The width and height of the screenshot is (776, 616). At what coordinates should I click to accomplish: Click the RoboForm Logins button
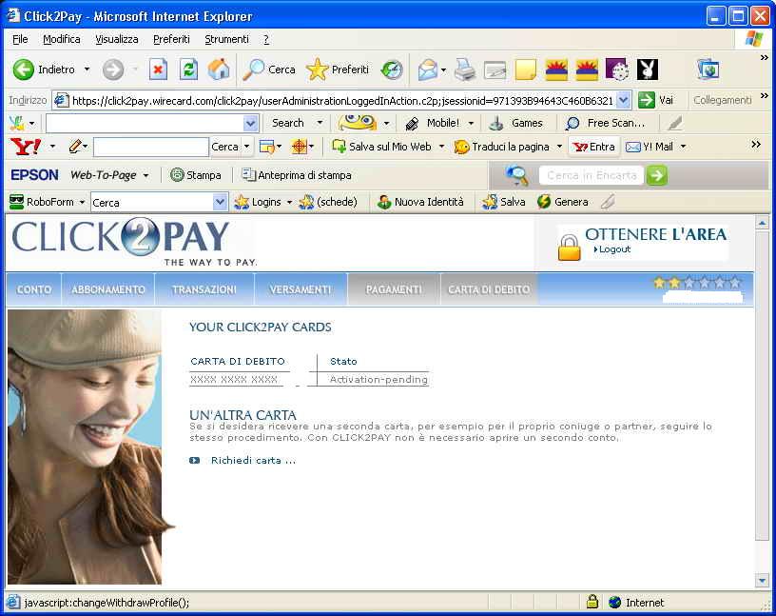(258, 202)
